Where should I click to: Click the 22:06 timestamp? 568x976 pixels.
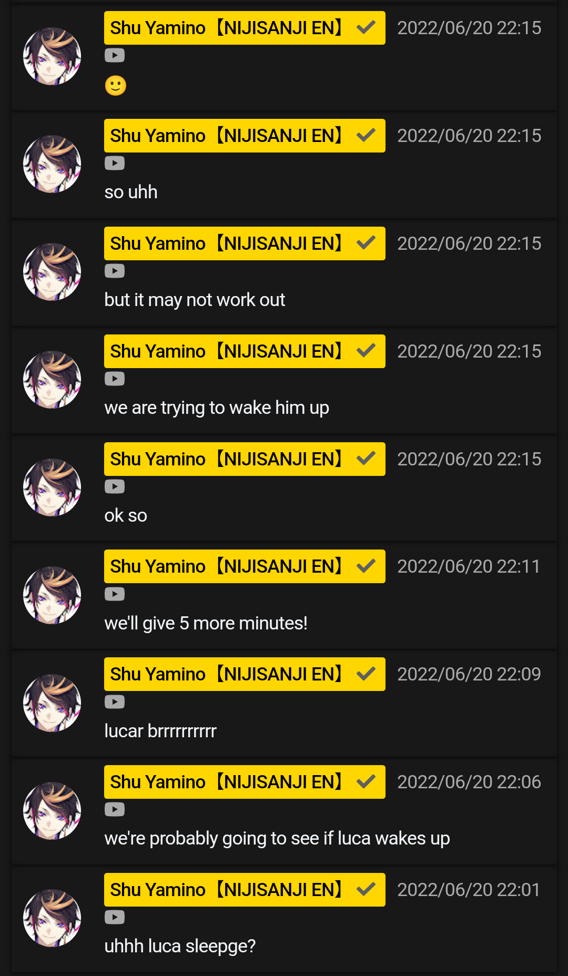coord(469,782)
